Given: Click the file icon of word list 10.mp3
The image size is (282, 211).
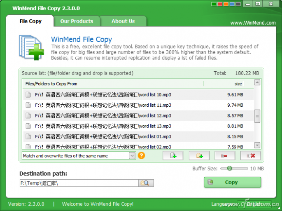Looking at the screenshot, I should click(x=28, y=95).
